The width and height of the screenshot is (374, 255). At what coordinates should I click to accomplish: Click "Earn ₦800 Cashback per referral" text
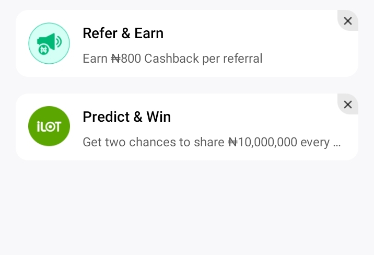(172, 59)
